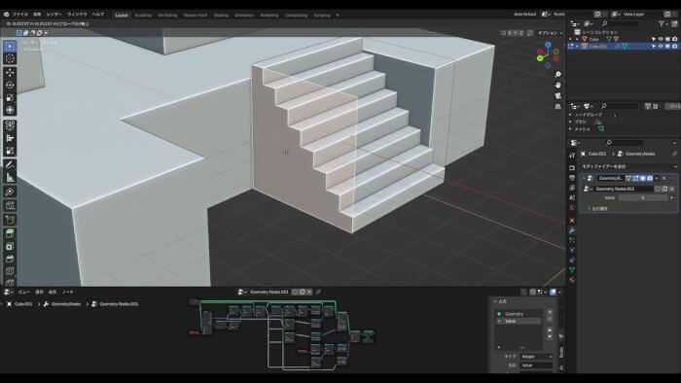681x383 pixels.
Task: Select the 3D Cursor tool
Action: pos(10,58)
